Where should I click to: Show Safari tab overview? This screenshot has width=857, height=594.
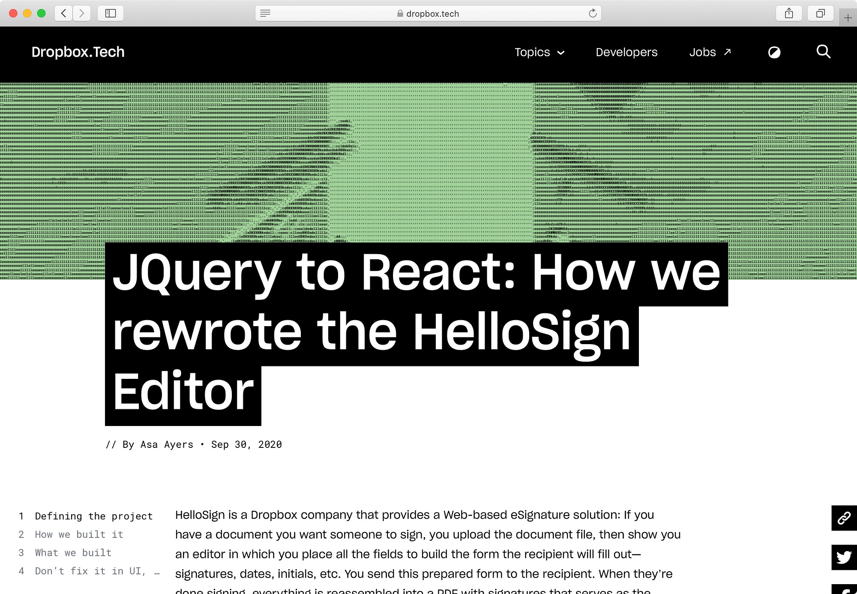click(x=820, y=13)
